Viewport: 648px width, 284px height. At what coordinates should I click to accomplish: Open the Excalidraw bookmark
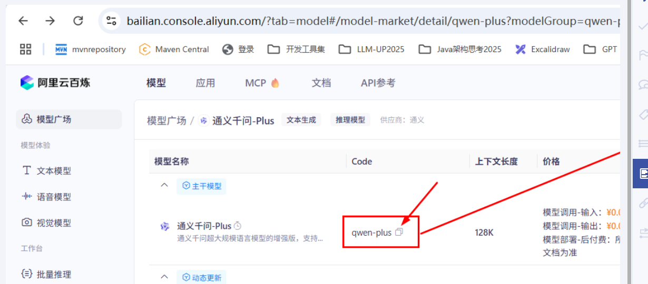[x=543, y=49]
